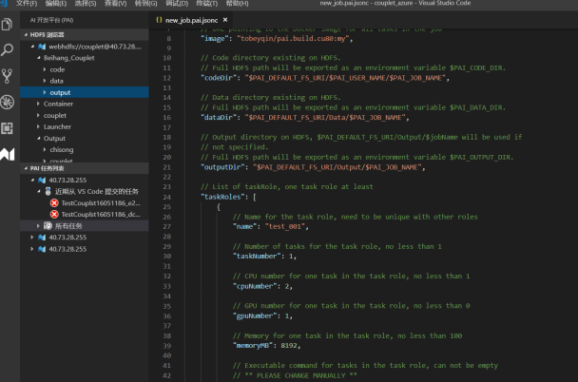Expand the couplet folder
Screen dimensions: 578x382
38,115
